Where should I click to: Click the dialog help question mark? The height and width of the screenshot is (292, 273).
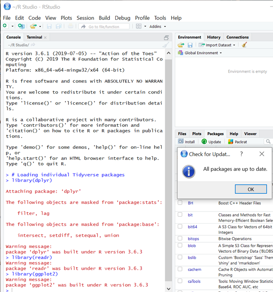point(241,154)
